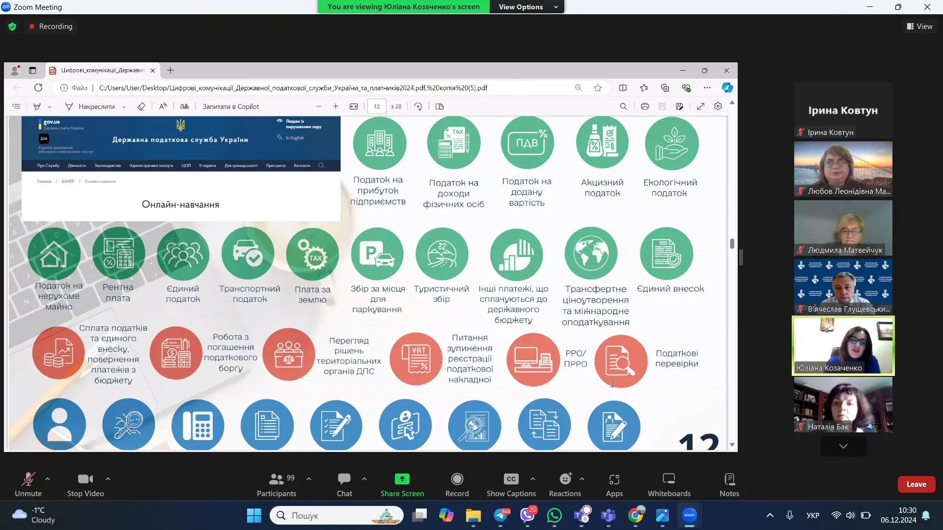Open the Reactions smiley icon
Screen dimensions: 943x530
[x=565, y=479]
